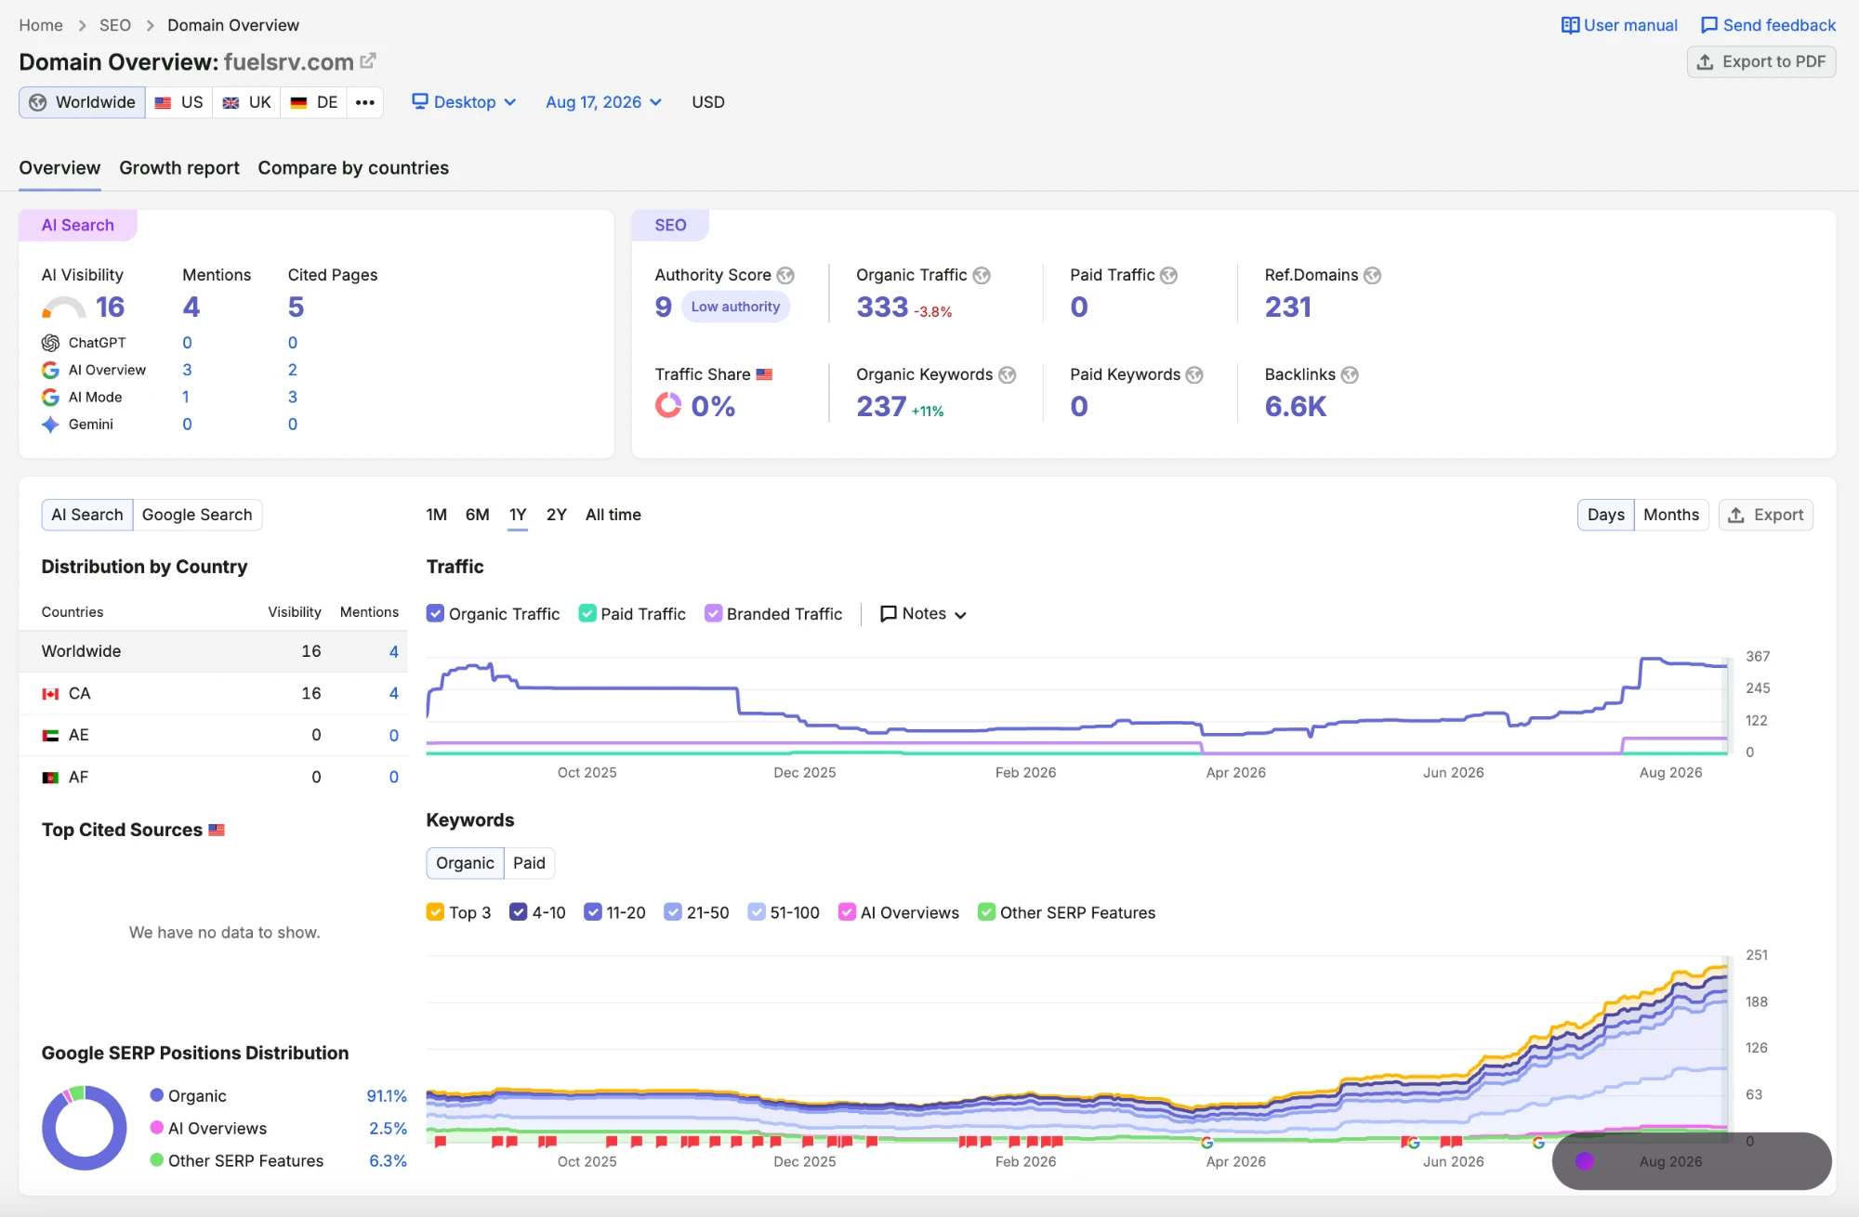Click the Low authority badge
The width and height of the screenshot is (1859, 1217).
click(x=735, y=307)
